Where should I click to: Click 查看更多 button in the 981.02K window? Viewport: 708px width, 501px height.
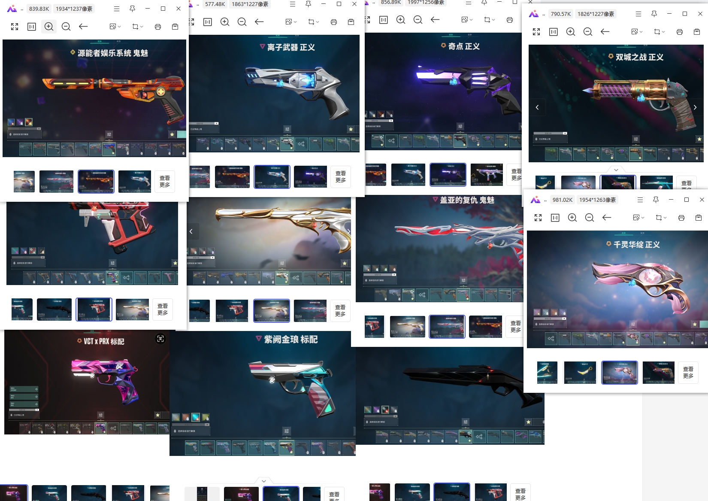click(688, 372)
